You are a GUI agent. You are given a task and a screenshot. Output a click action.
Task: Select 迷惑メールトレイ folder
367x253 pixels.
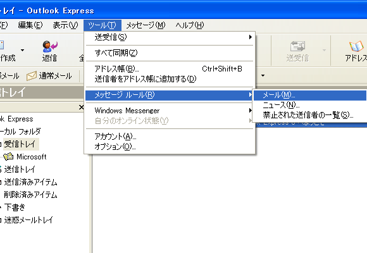28,219
